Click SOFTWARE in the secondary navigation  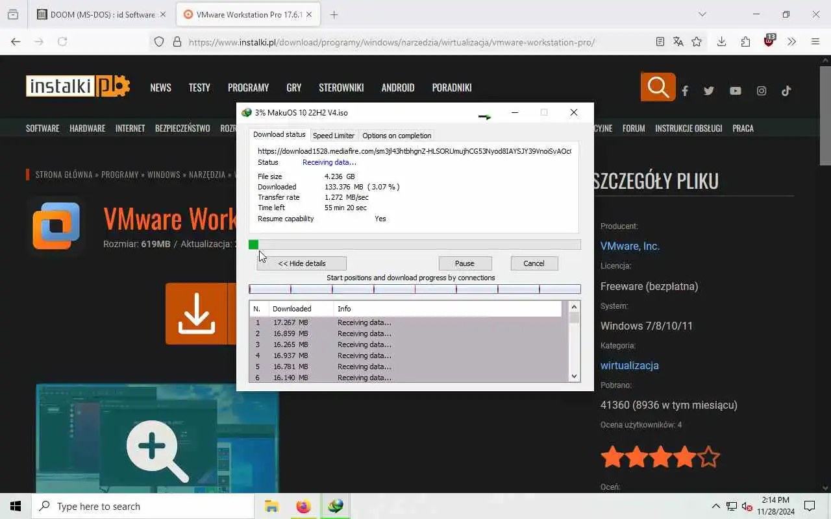coord(42,128)
